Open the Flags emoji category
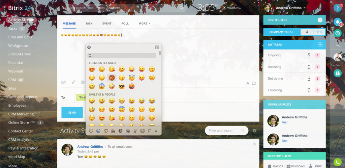The image size is (345, 168). (150, 131)
